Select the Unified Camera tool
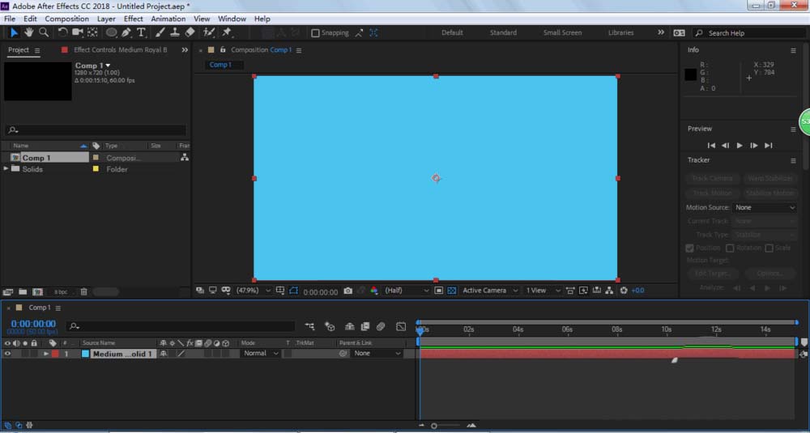Viewport: 810px width, 433px height. click(x=78, y=32)
